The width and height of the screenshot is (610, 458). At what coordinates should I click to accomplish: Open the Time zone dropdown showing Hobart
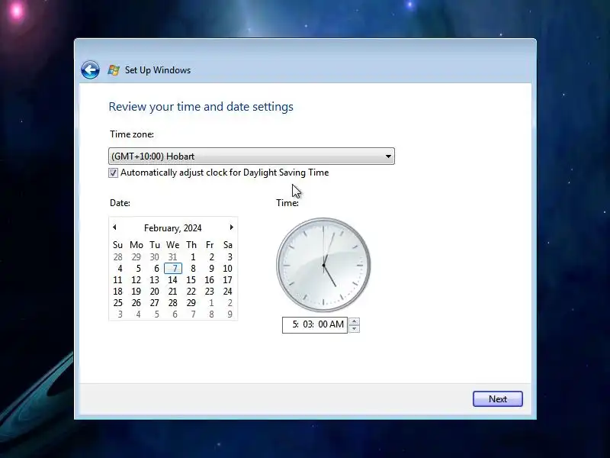[252, 156]
